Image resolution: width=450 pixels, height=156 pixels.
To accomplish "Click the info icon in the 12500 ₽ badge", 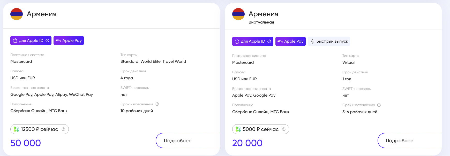I will pyautogui.click(x=63, y=129).
